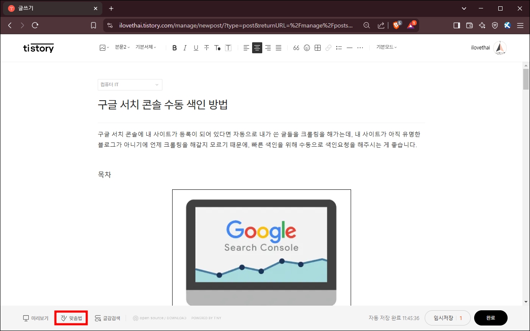Open the 기본서체 font dropdown

(146, 47)
